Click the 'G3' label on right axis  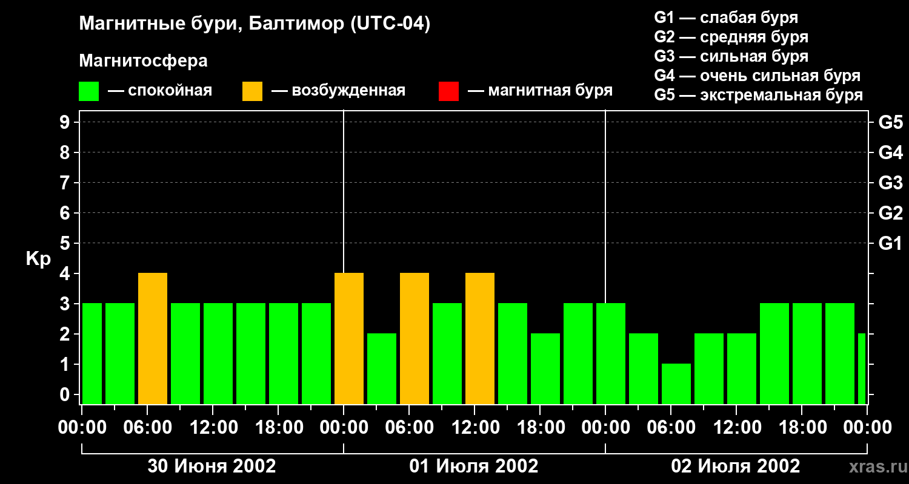890,183
